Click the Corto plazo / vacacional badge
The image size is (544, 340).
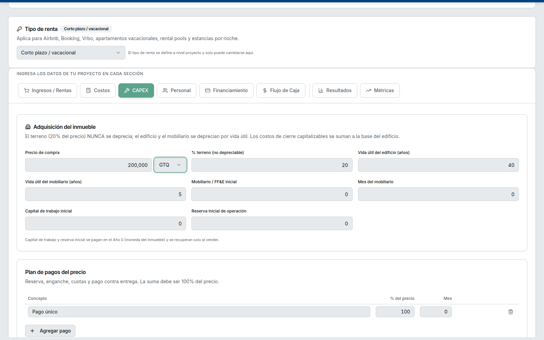coord(86,29)
